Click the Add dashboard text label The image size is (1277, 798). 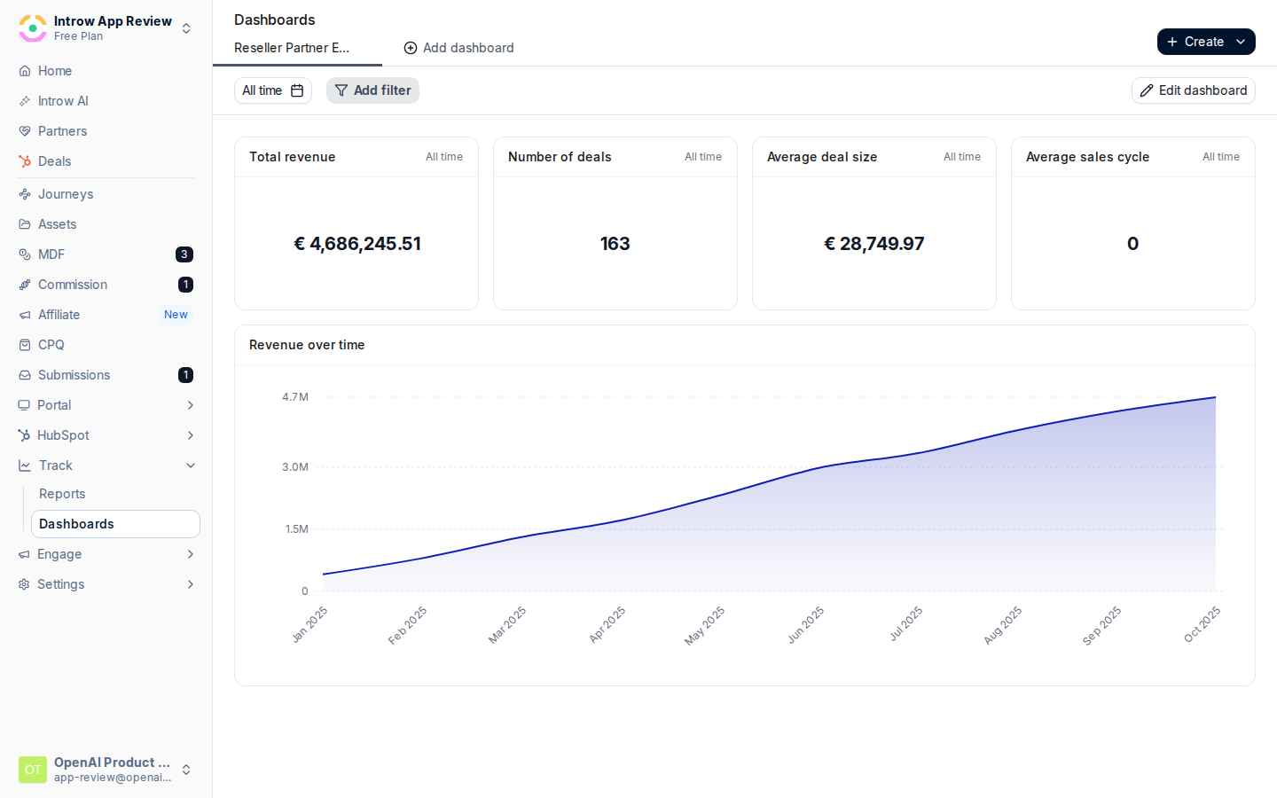(x=468, y=48)
